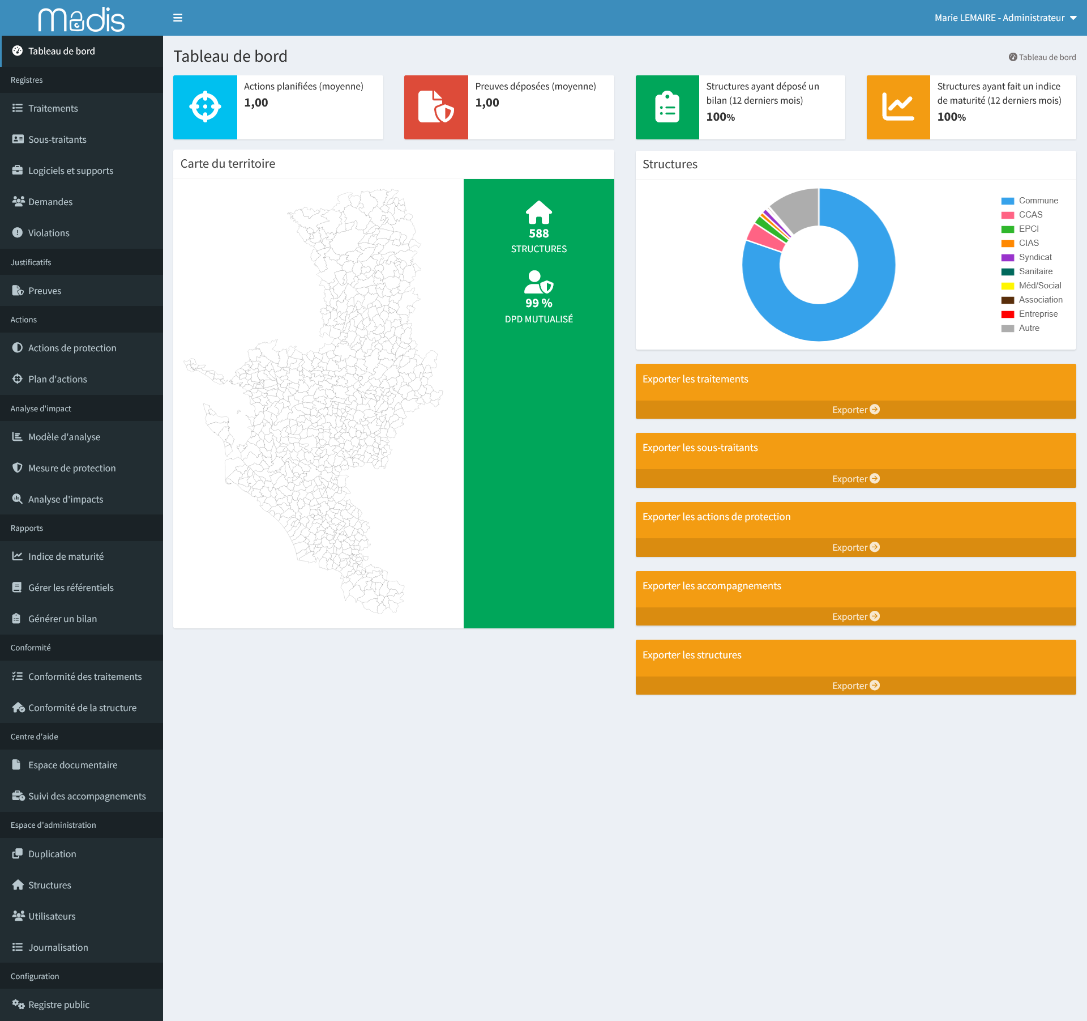Toggle Syndicat legend entry

click(1026, 257)
